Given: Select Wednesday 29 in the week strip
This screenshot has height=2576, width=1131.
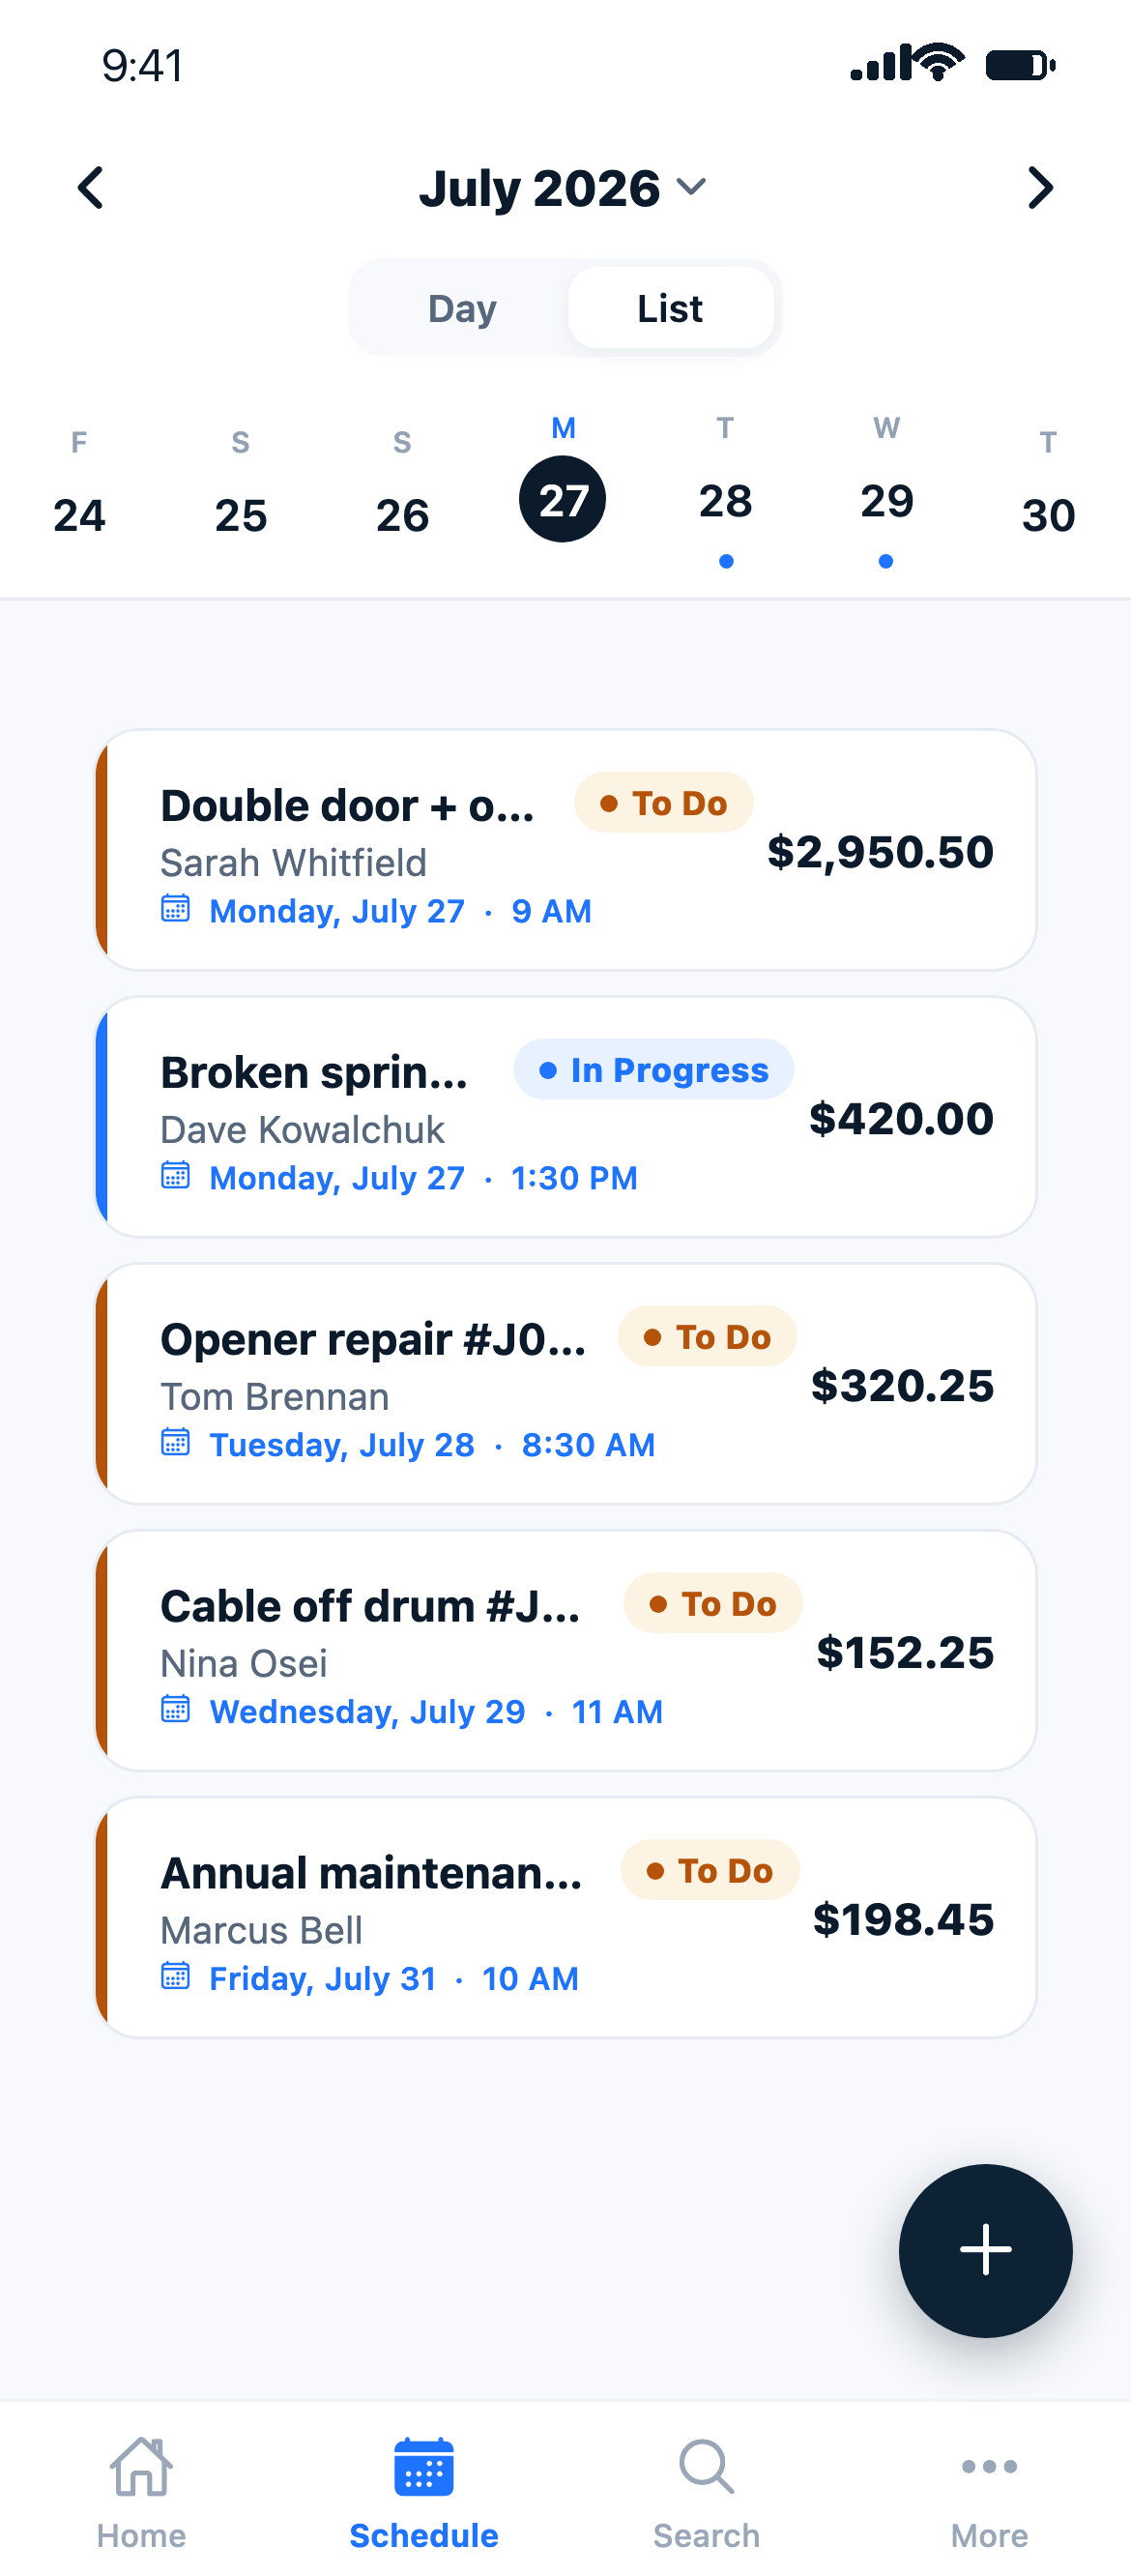Looking at the screenshot, I should (x=886, y=500).
